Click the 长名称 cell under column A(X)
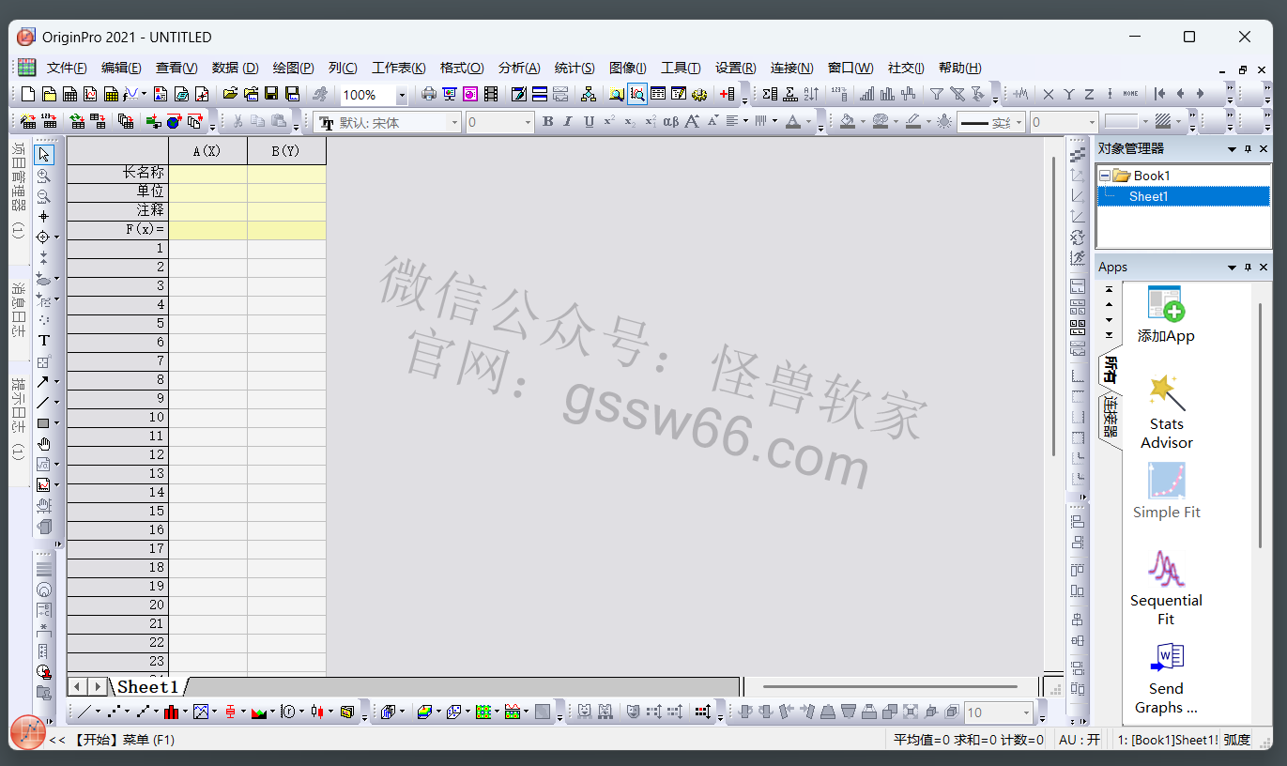The image size is (1287, 766). pyautogui.click(x=207, y=174)
